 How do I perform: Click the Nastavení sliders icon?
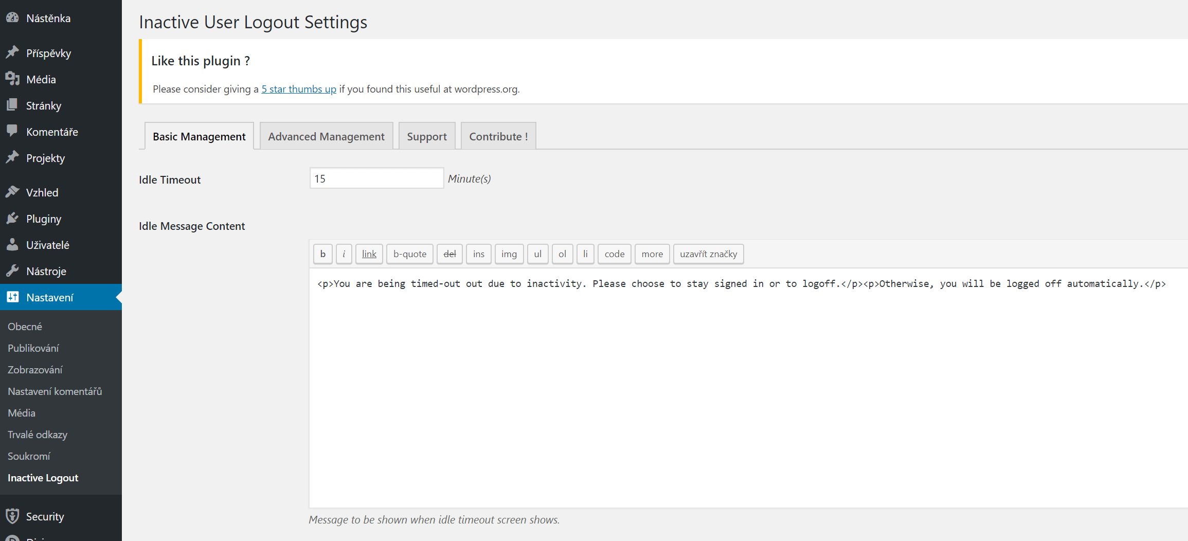(13, 297)
